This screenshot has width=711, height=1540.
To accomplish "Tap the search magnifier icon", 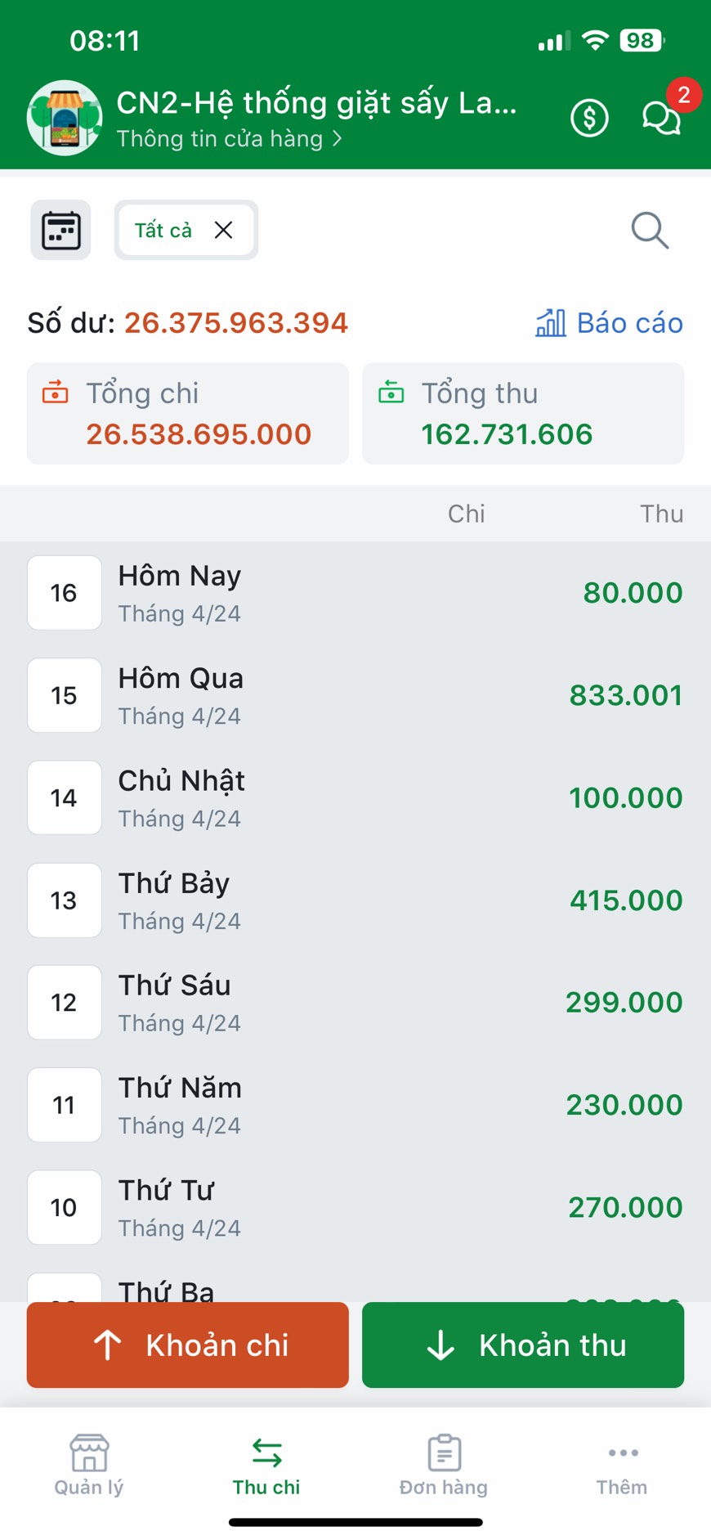I will [x=650, y=231].
